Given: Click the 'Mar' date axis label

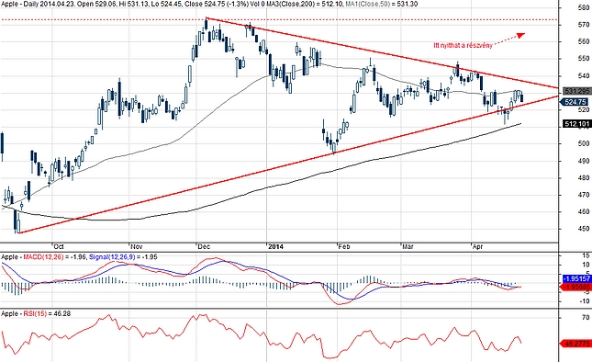Looking at the screenshot, I should [408, 247].
